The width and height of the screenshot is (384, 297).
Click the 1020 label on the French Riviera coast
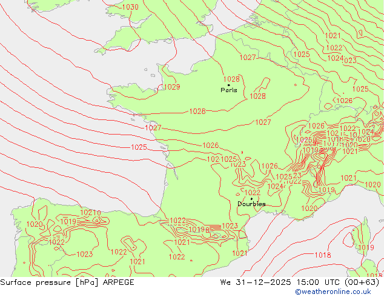coord(309,209)
